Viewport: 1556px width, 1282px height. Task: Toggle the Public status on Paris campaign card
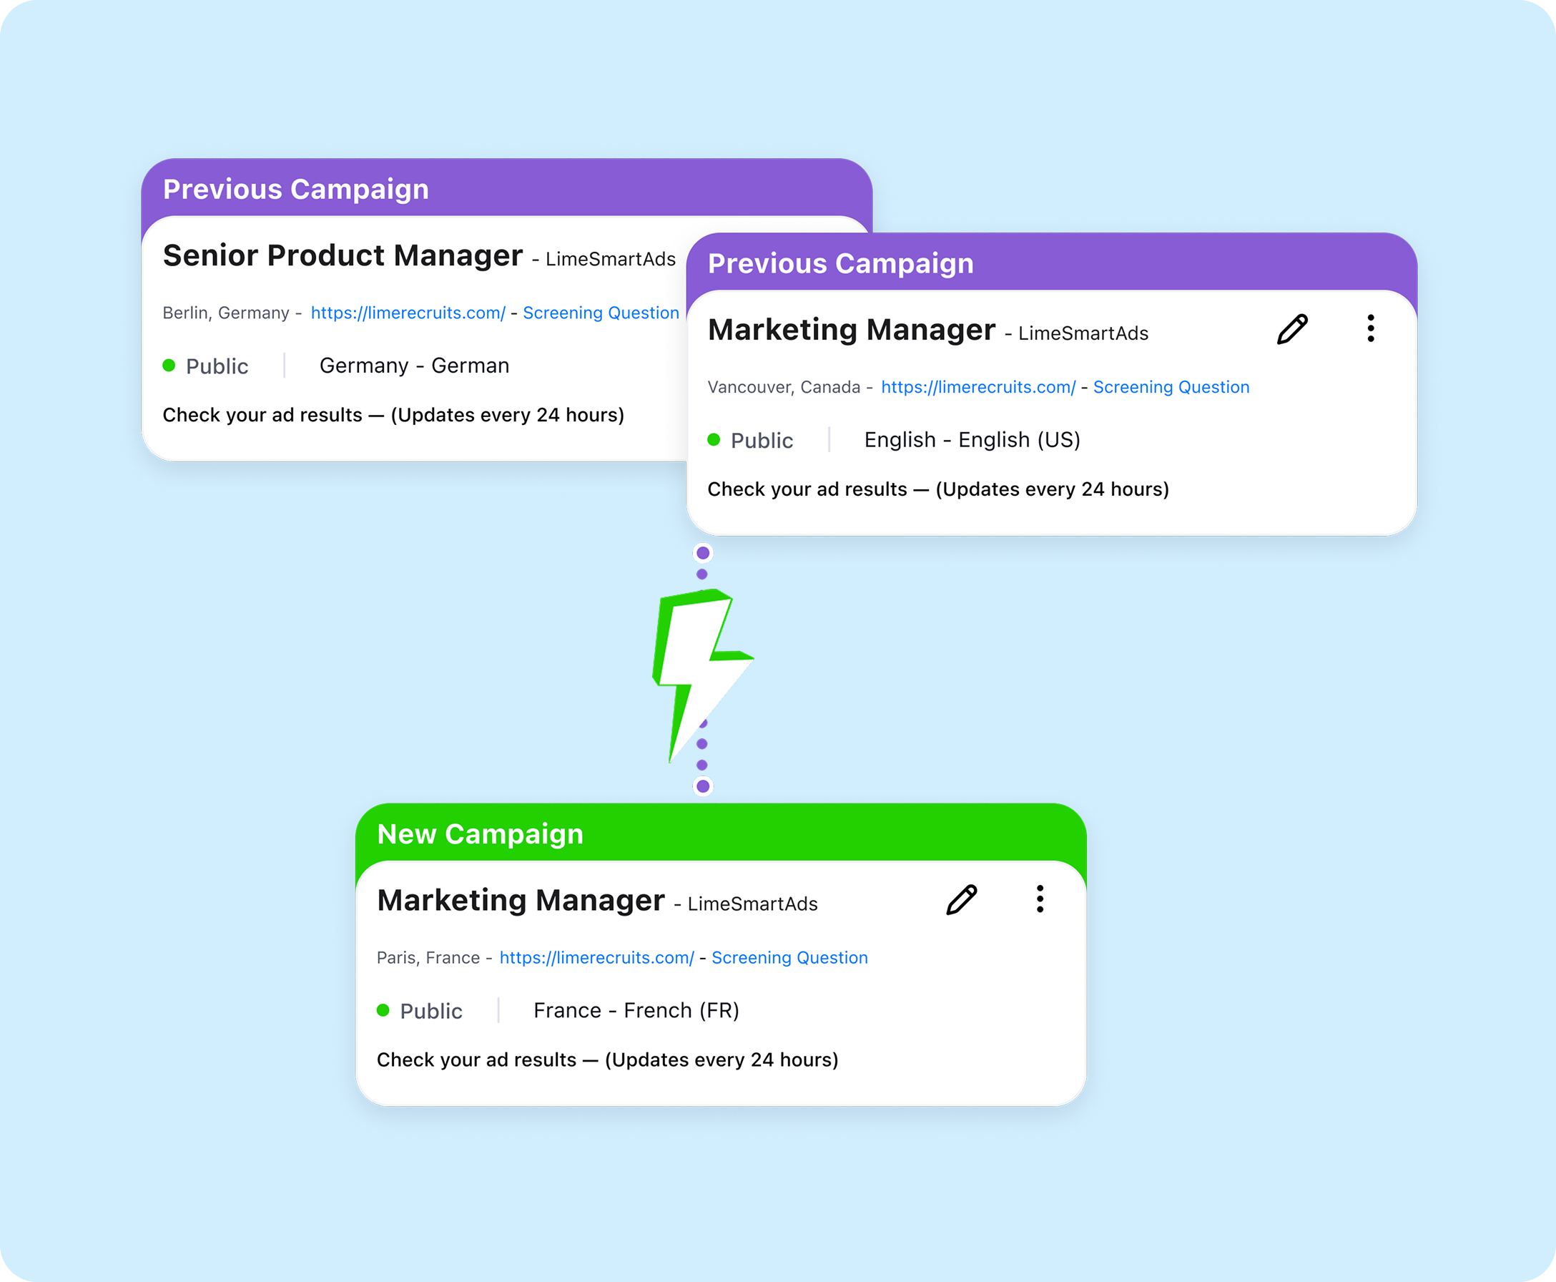420,1011
